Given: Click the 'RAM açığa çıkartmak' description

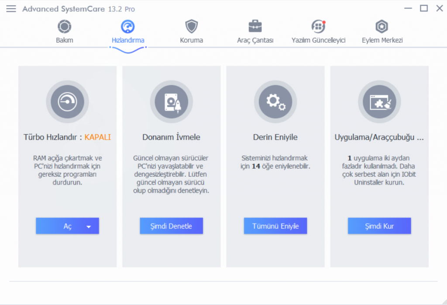Looking at the screenshot, I should point(67,170).
